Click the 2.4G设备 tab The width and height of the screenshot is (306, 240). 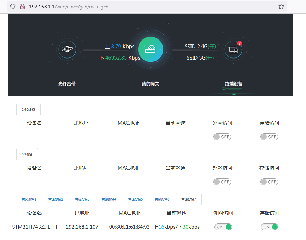point(28,109)
